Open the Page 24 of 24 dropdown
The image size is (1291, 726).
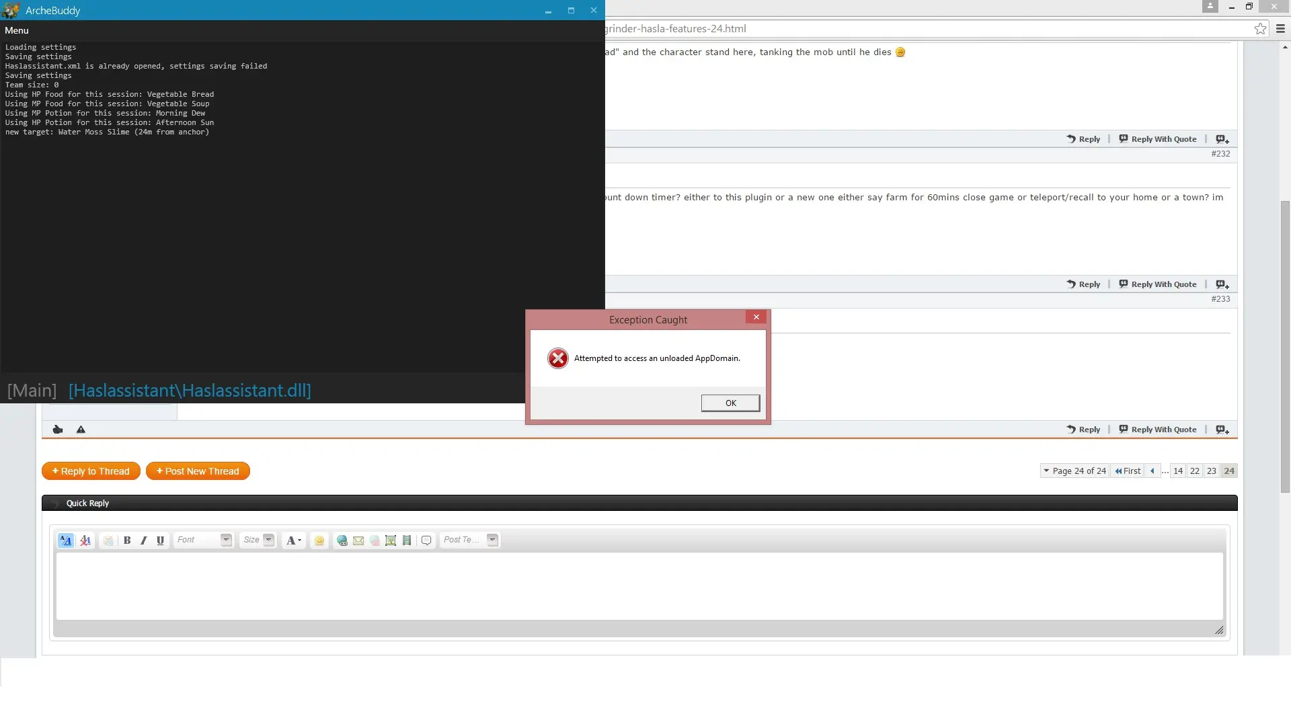(x=1074, y=471)
